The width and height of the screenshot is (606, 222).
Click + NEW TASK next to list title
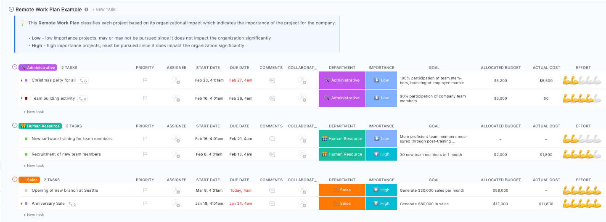pyautogui.click(x=104, y=10)
